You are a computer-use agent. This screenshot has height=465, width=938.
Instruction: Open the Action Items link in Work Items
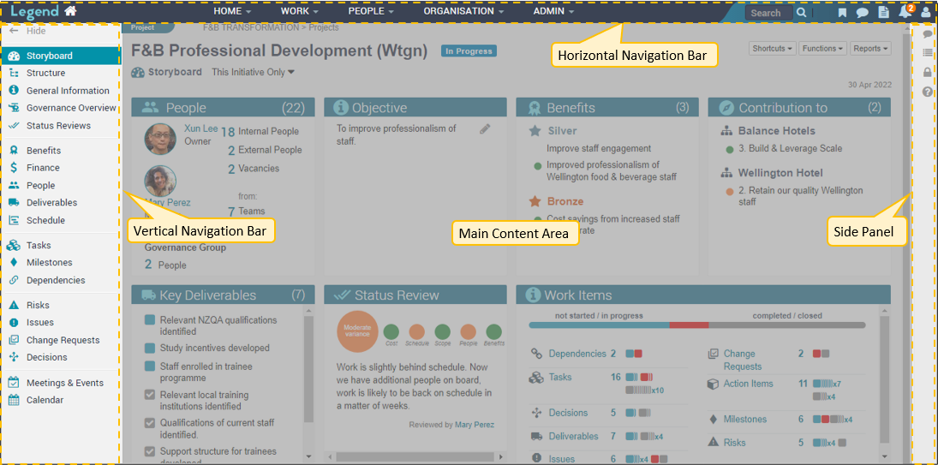(x=749, y=384)
